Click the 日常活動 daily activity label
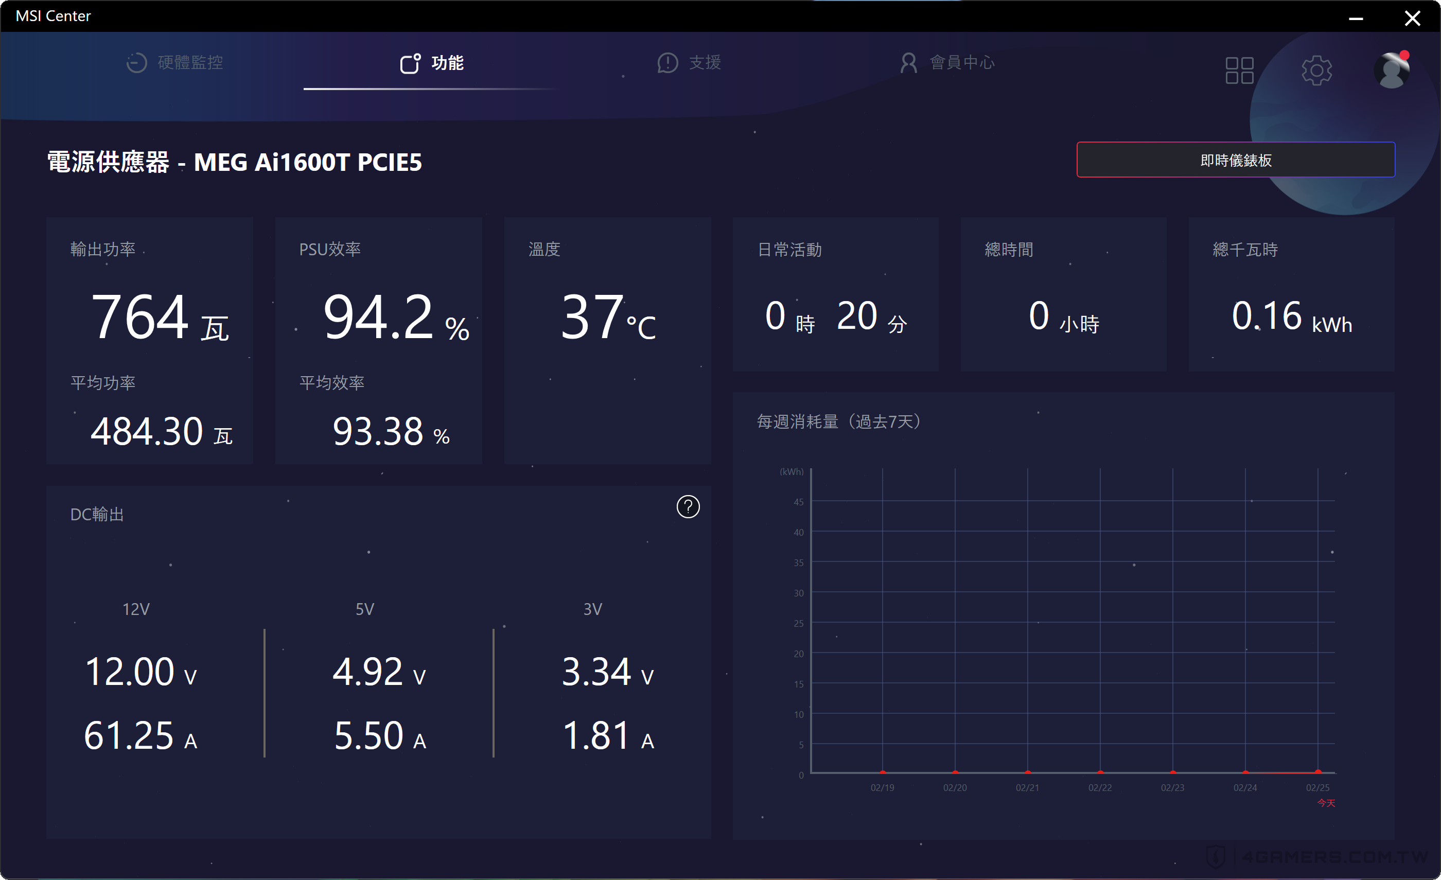The width and height of the screenshot is (1441, 880). (789, 250)
